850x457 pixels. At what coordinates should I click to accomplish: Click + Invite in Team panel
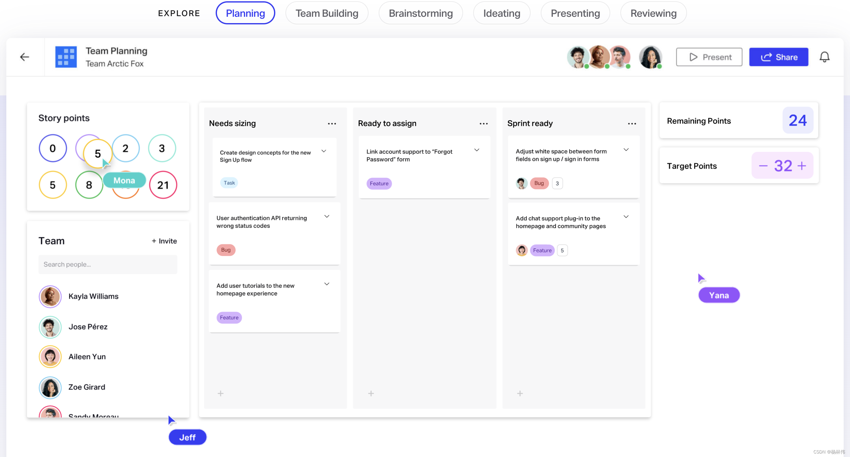(x=164, y=241)
